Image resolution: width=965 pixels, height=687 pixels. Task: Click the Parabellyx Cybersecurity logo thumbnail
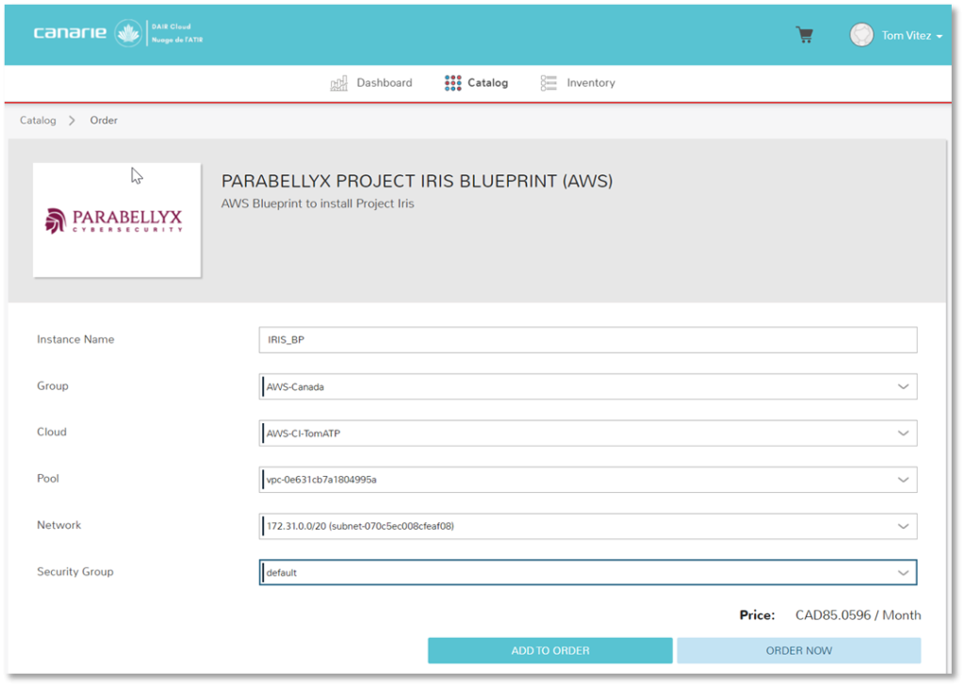pos(117,221)
